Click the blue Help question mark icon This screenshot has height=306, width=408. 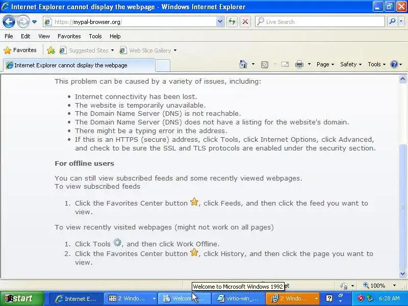coord(394,64)
